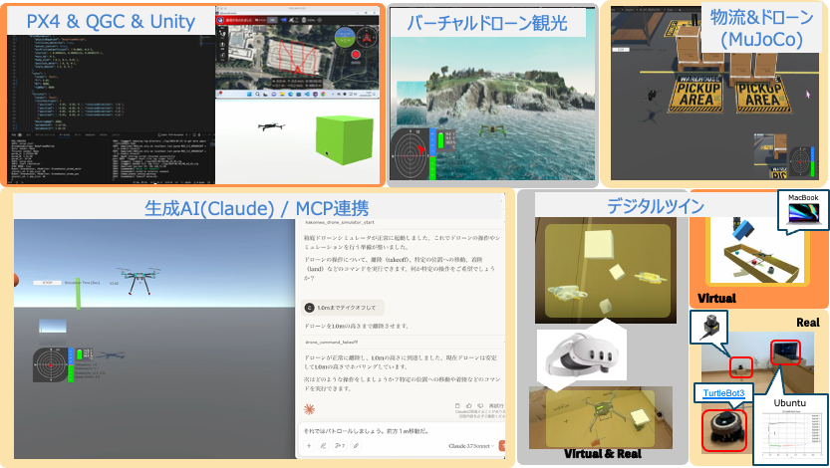Click the plus attach icon in Claude input
The image size is (830, 468).
pyautogui.click(x=309, y=446)
